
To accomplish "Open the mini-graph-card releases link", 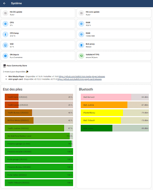I will pos(80,79).
